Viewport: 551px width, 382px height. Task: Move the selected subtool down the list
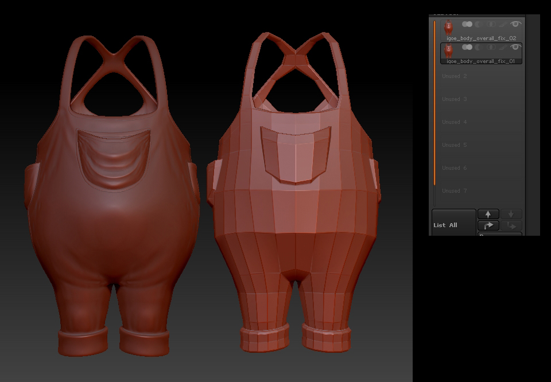pyautogui.click(x=510, y=214)
